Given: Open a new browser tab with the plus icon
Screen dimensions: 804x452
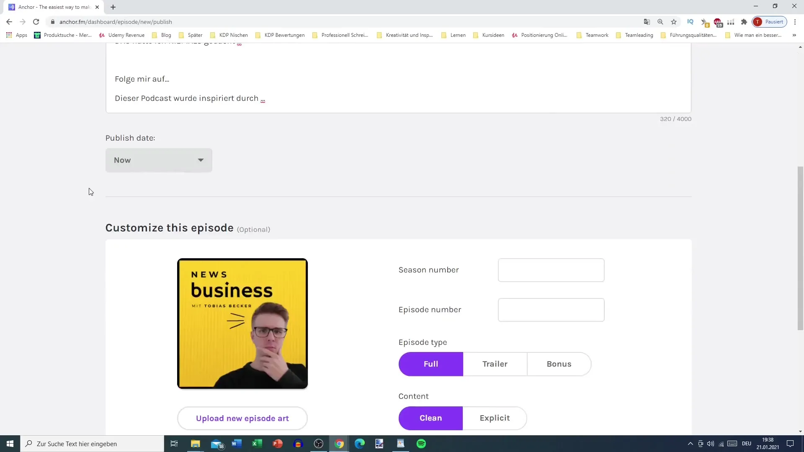Looking at the screenshot, I should point(113,7).
